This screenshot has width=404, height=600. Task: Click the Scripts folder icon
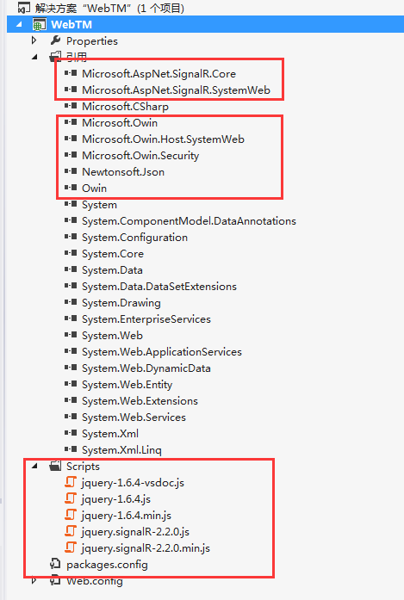point(55,466)
